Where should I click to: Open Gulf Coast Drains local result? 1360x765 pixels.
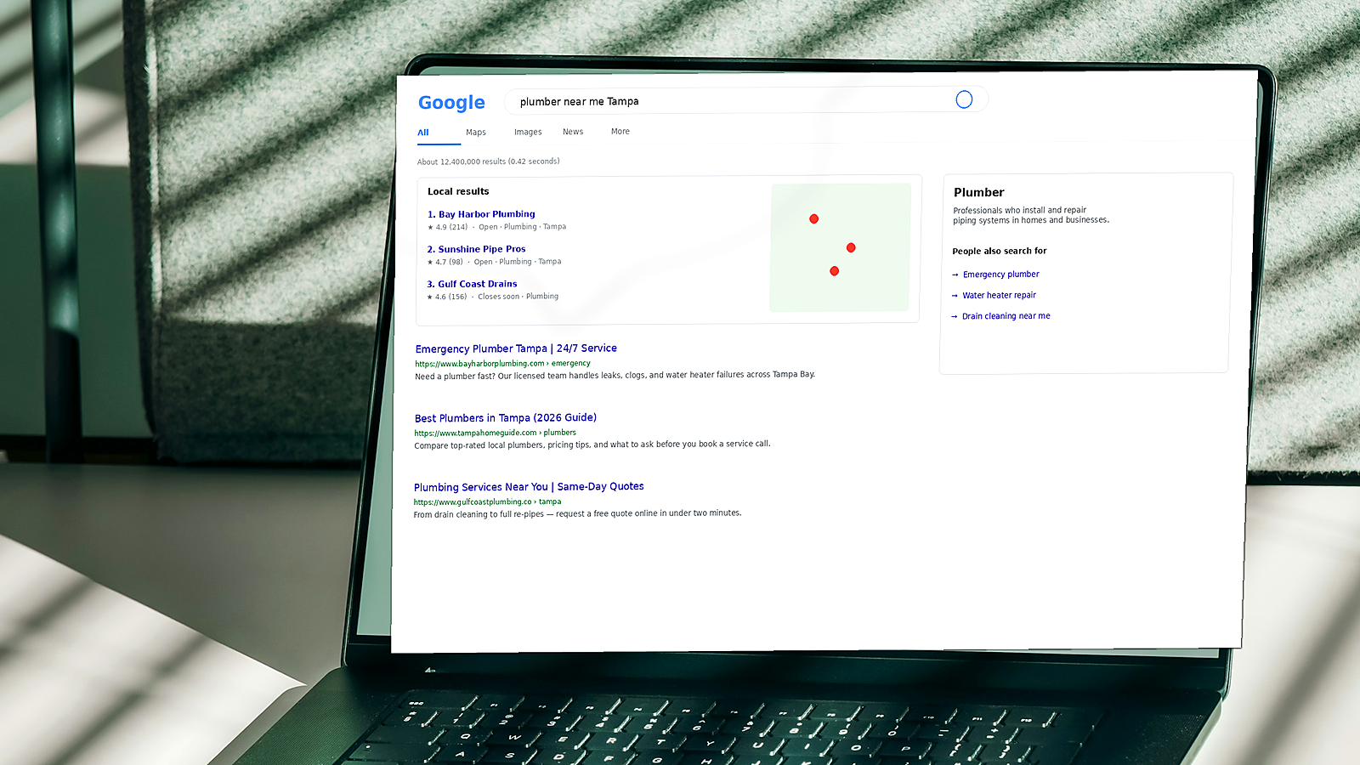click(x=472, y=284)
